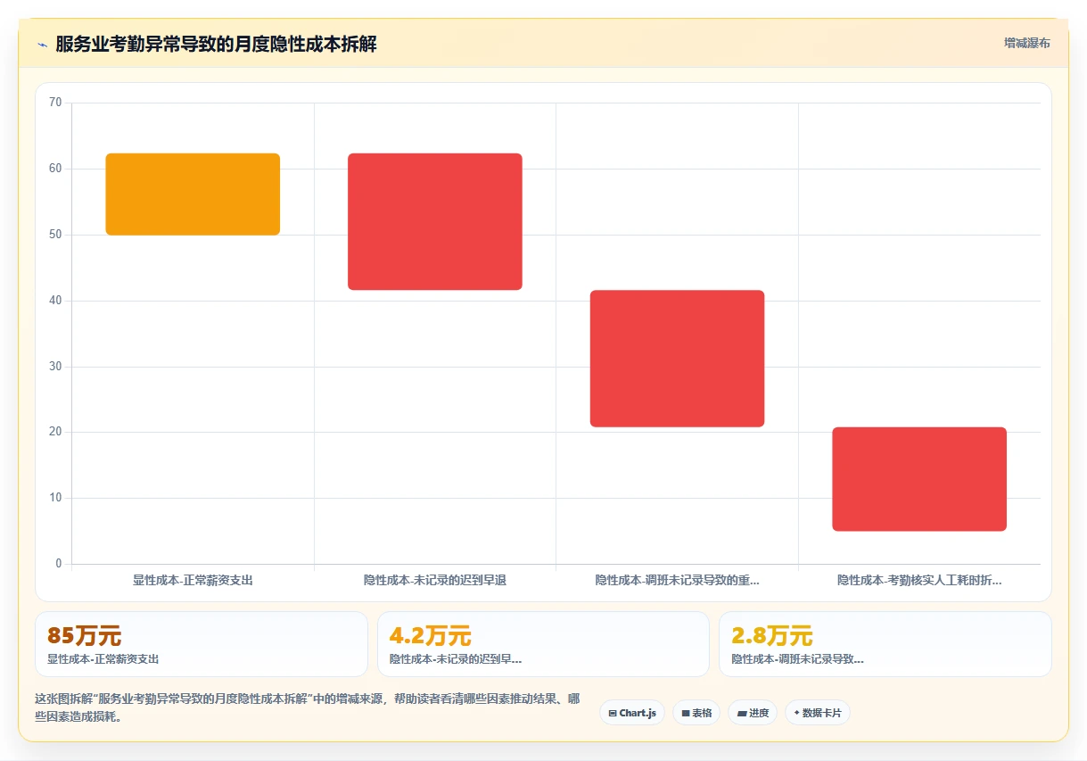Click y-axis value 0
Screen dimensions: 1087x761
(59, 564)
